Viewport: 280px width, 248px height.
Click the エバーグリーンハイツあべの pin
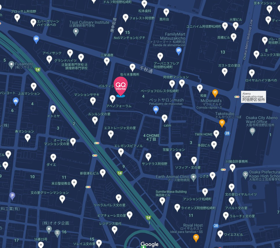tap(34, 23)
